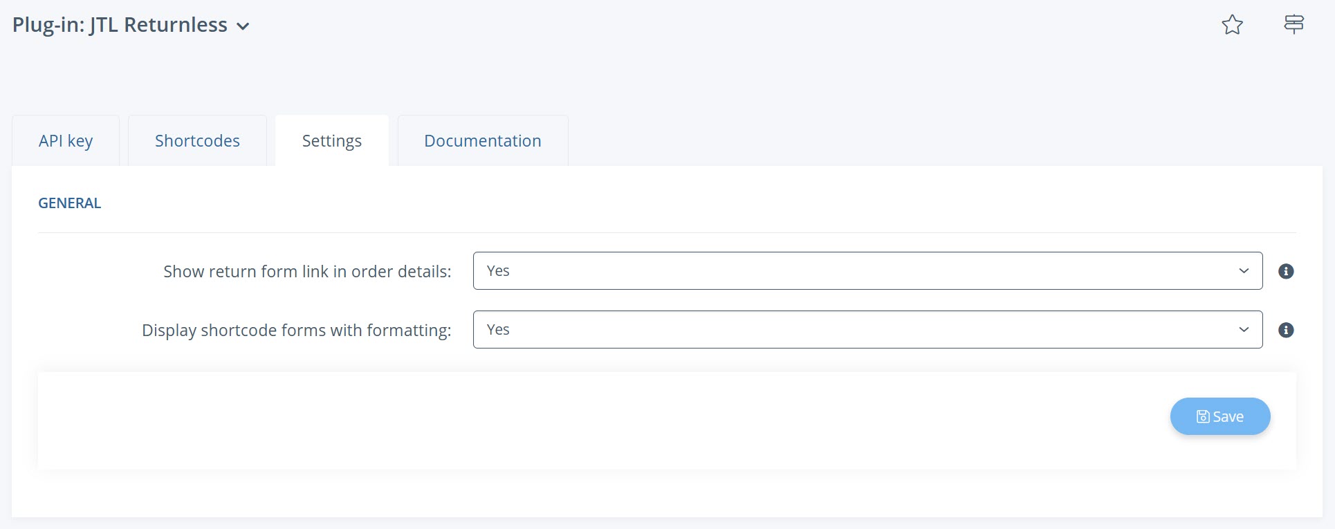Click the signpost icon in the header

point(1293,25)
